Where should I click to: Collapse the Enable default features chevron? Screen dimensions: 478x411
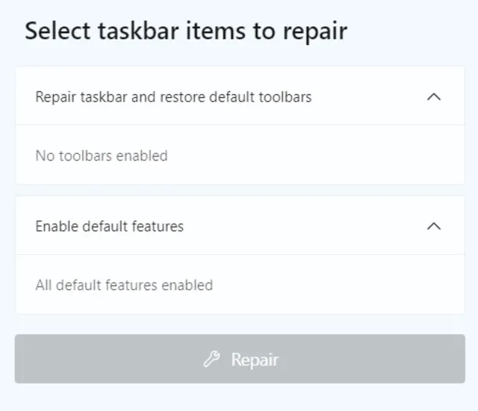pos(433,226)
